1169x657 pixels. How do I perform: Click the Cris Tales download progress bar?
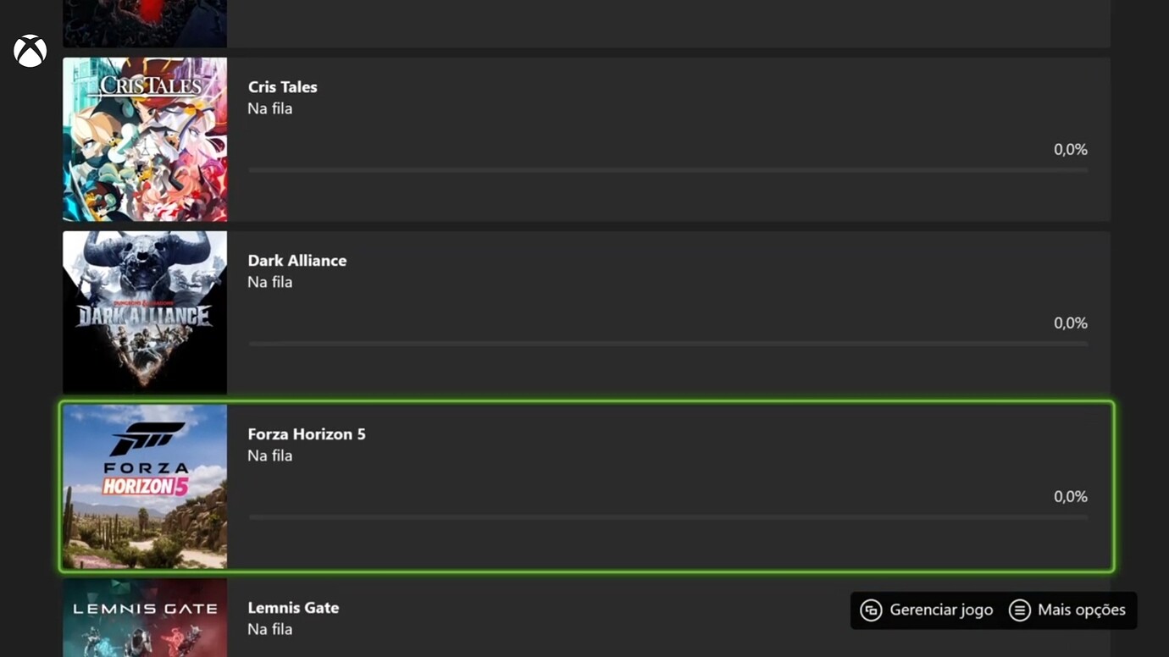668,170
